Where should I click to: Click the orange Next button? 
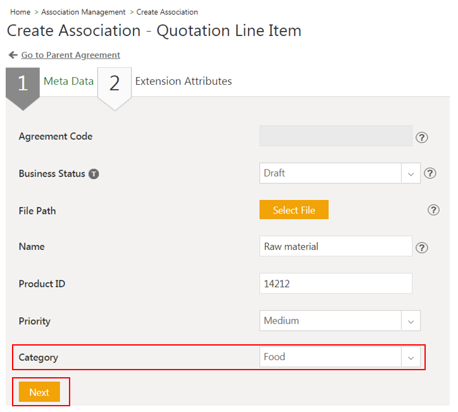point(39,392)
